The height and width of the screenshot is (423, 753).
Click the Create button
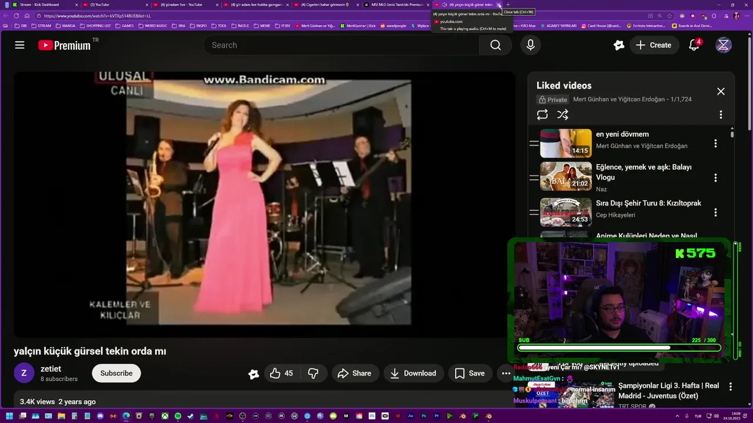(654, 45)
